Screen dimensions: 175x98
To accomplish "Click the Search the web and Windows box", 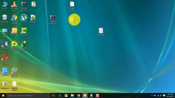I will [x=28, y=96].
